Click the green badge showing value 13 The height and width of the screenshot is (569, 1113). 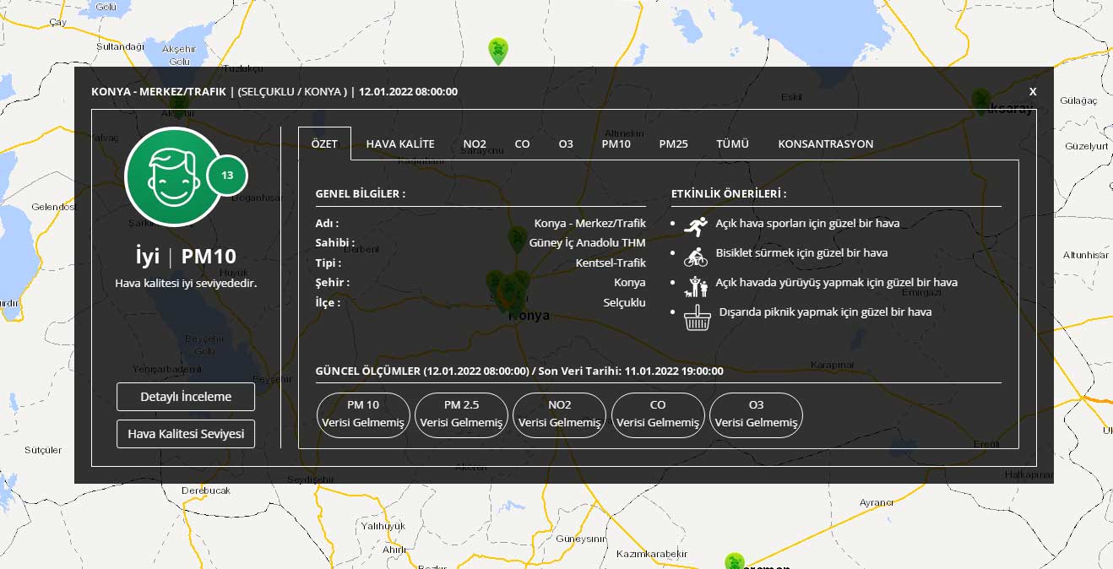(x=226, y=176)
